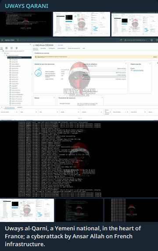Image resolution: width=158 pixels, height=251 pixels.
Task: Open the ACTIONS menu beside pool name
Action: (x=61, y=45)
